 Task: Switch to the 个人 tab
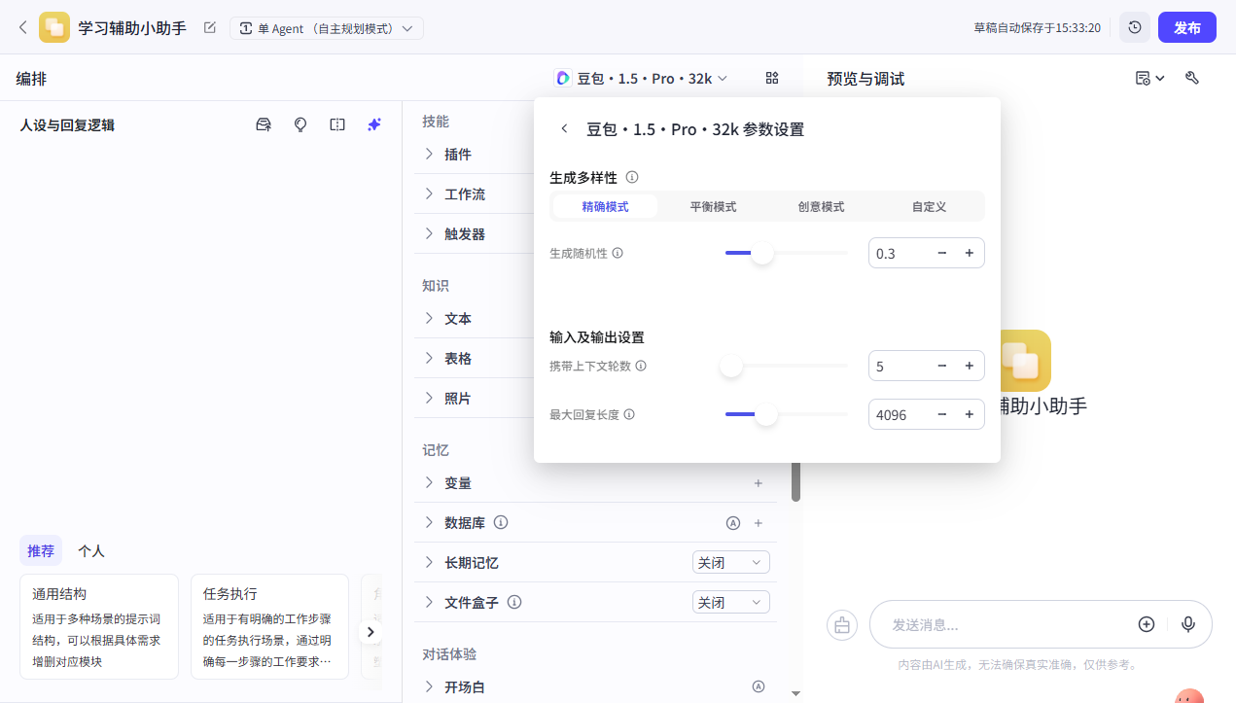point(90,550)
